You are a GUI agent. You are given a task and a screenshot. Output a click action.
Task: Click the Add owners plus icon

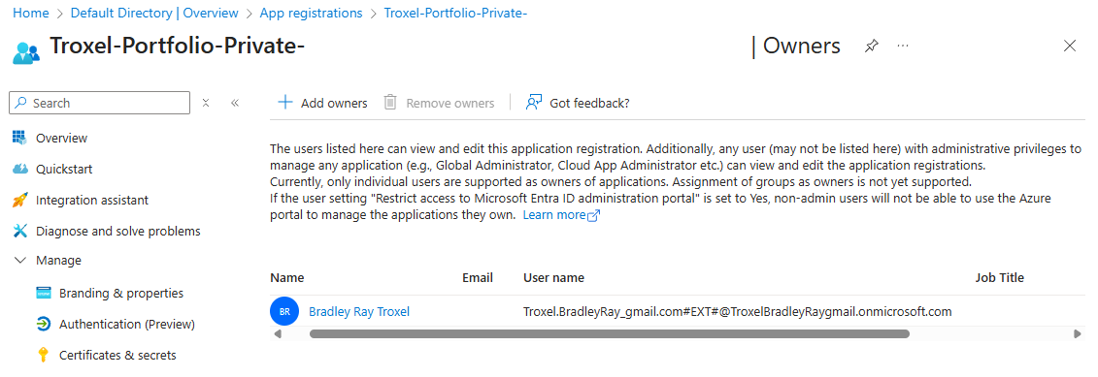pos(285,103)
